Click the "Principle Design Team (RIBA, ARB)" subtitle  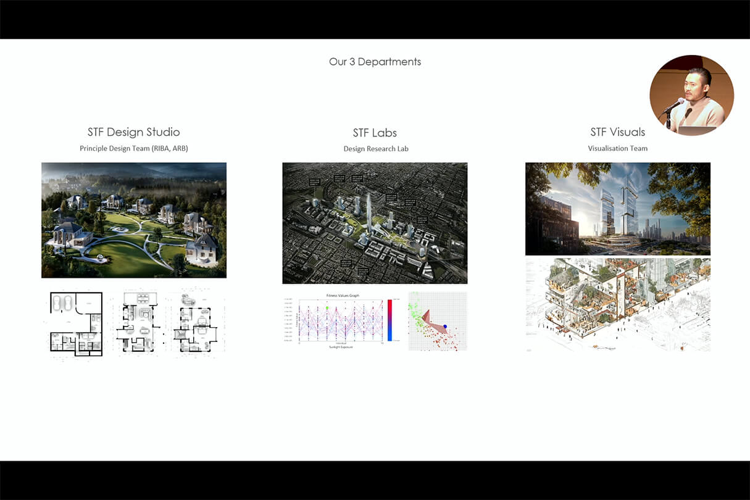pyautogui.click(x=133, y=149)
